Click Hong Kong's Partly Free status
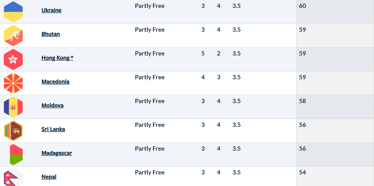This screenshot has height=186, width=374. click(150, 53)
